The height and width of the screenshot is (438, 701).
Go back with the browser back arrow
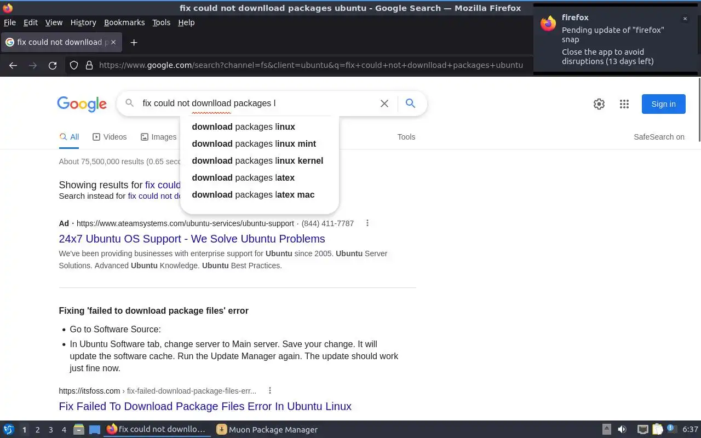13,65
